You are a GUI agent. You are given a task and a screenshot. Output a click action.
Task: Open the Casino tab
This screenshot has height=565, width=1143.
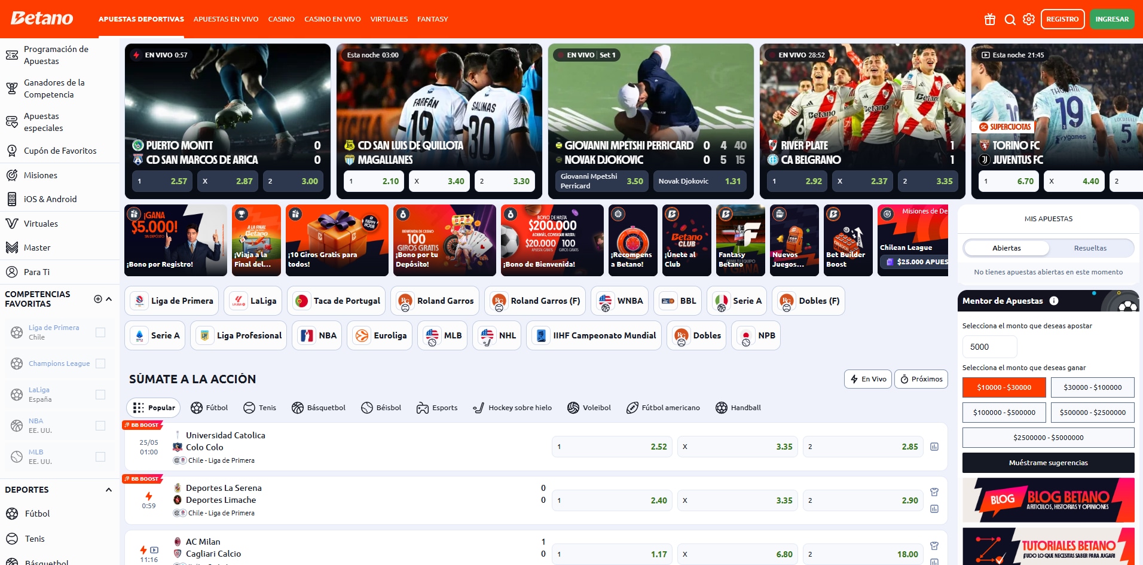point(281,19)
